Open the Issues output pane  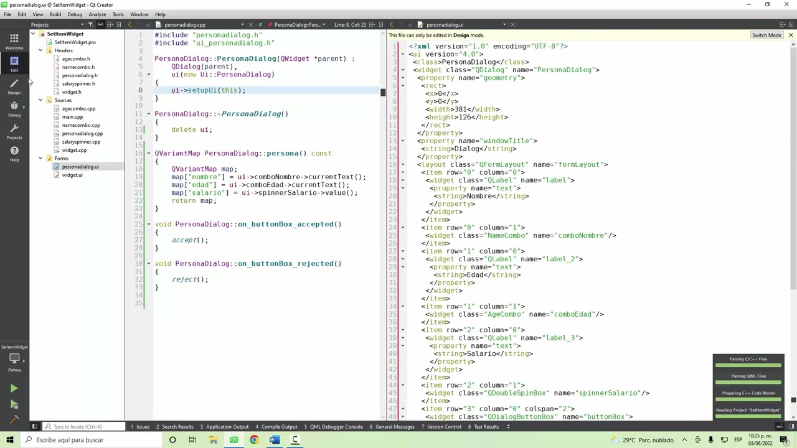pos(140,427)
